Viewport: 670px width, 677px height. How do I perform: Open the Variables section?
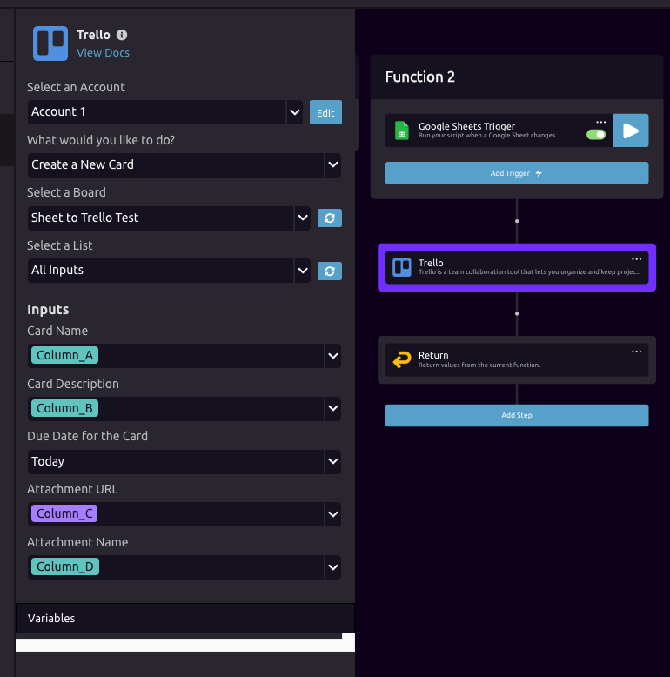coord(185,619)
